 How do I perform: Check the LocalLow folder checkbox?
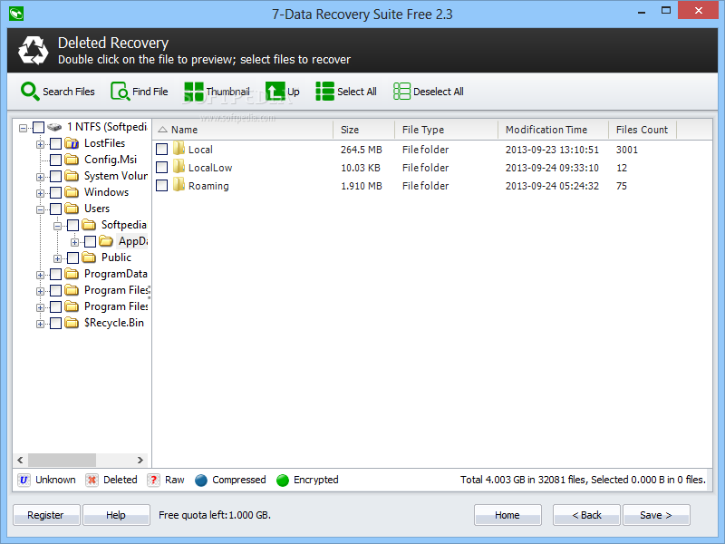click(x=162, y=167)
